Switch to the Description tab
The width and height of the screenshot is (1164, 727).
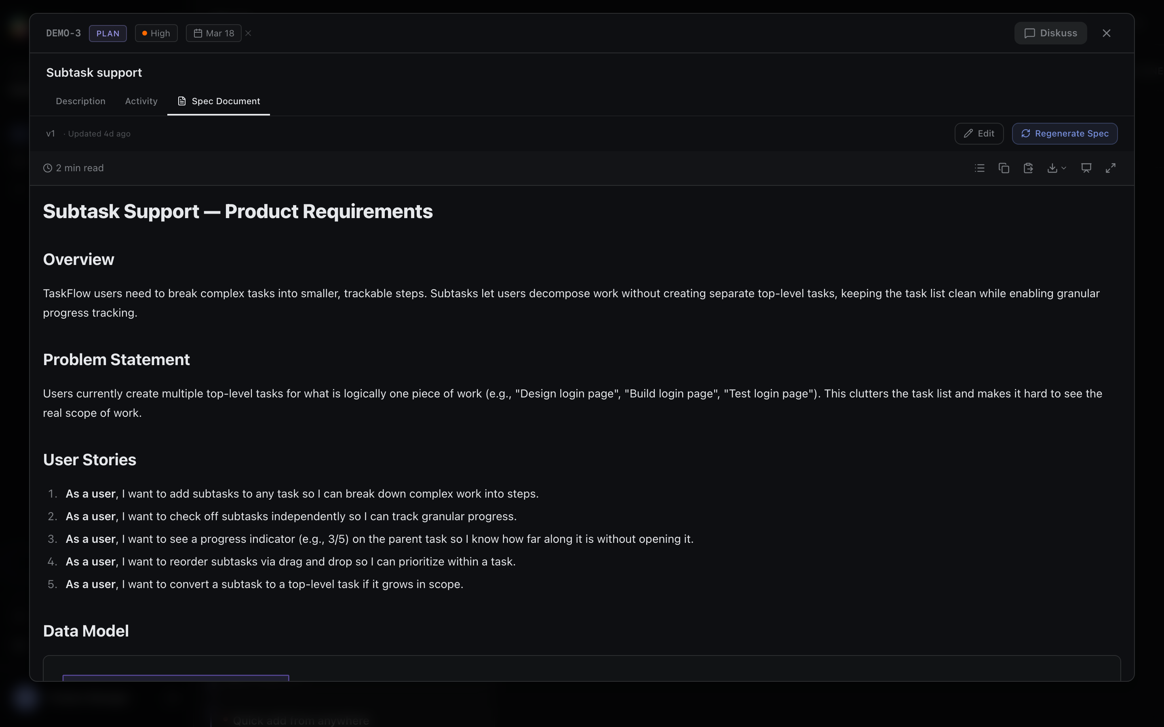pos(80,101)
